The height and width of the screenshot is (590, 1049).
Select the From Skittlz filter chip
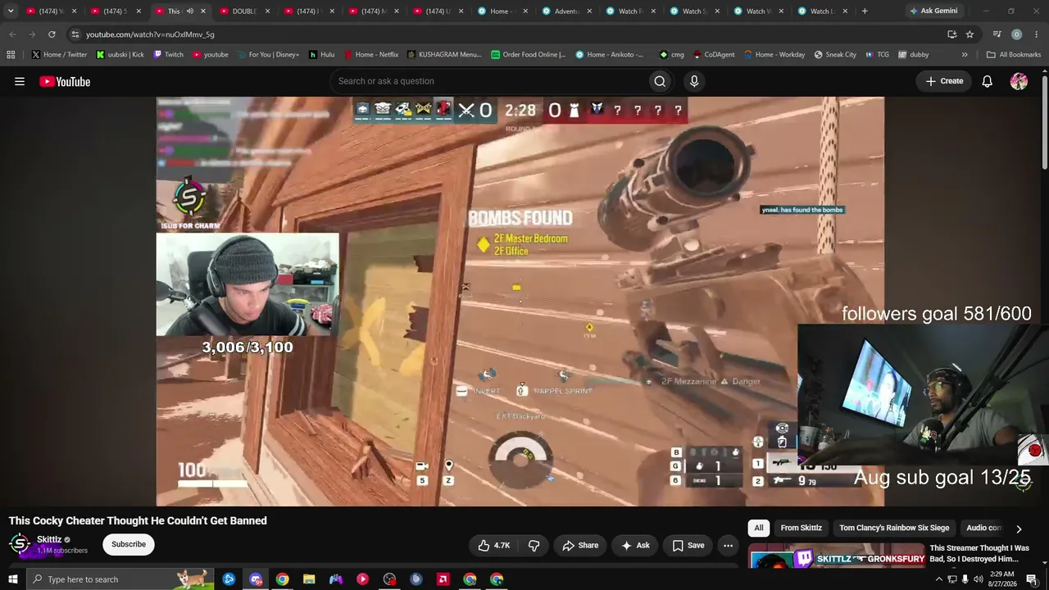click(x=801, y=528)
